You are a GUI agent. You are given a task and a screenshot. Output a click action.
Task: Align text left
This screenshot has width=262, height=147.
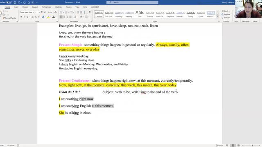(x=61, y=17)
